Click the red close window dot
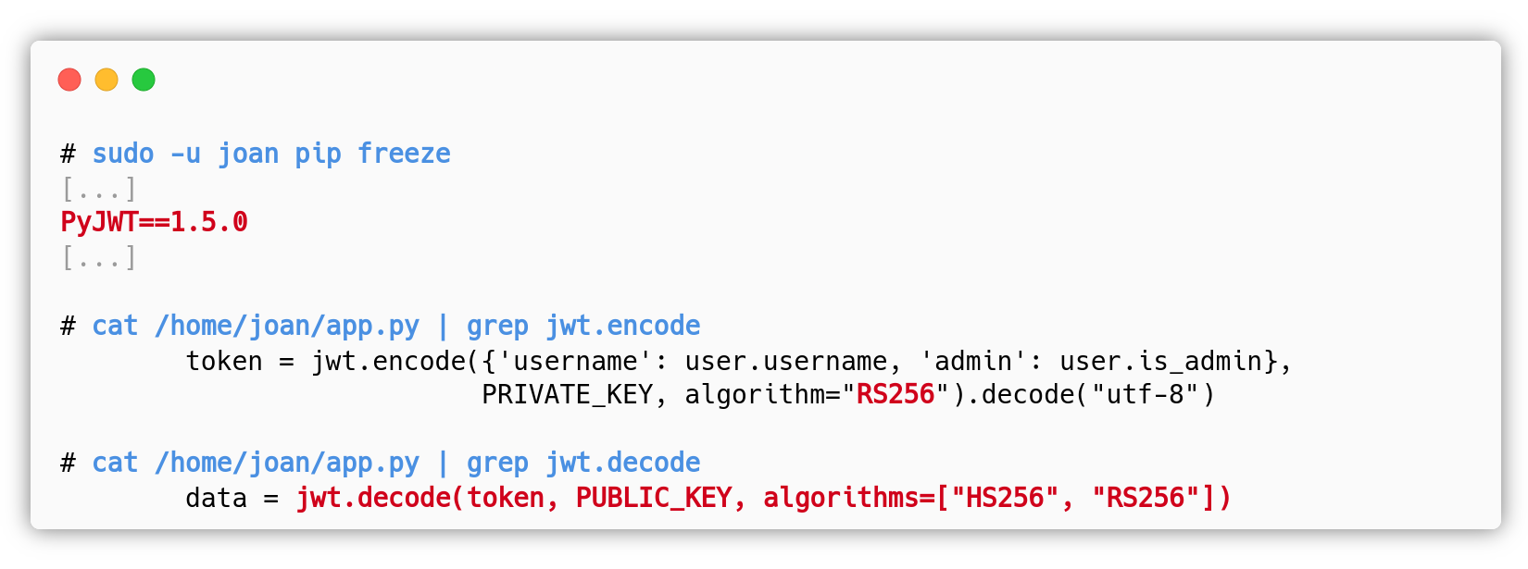 click(69, 80)
